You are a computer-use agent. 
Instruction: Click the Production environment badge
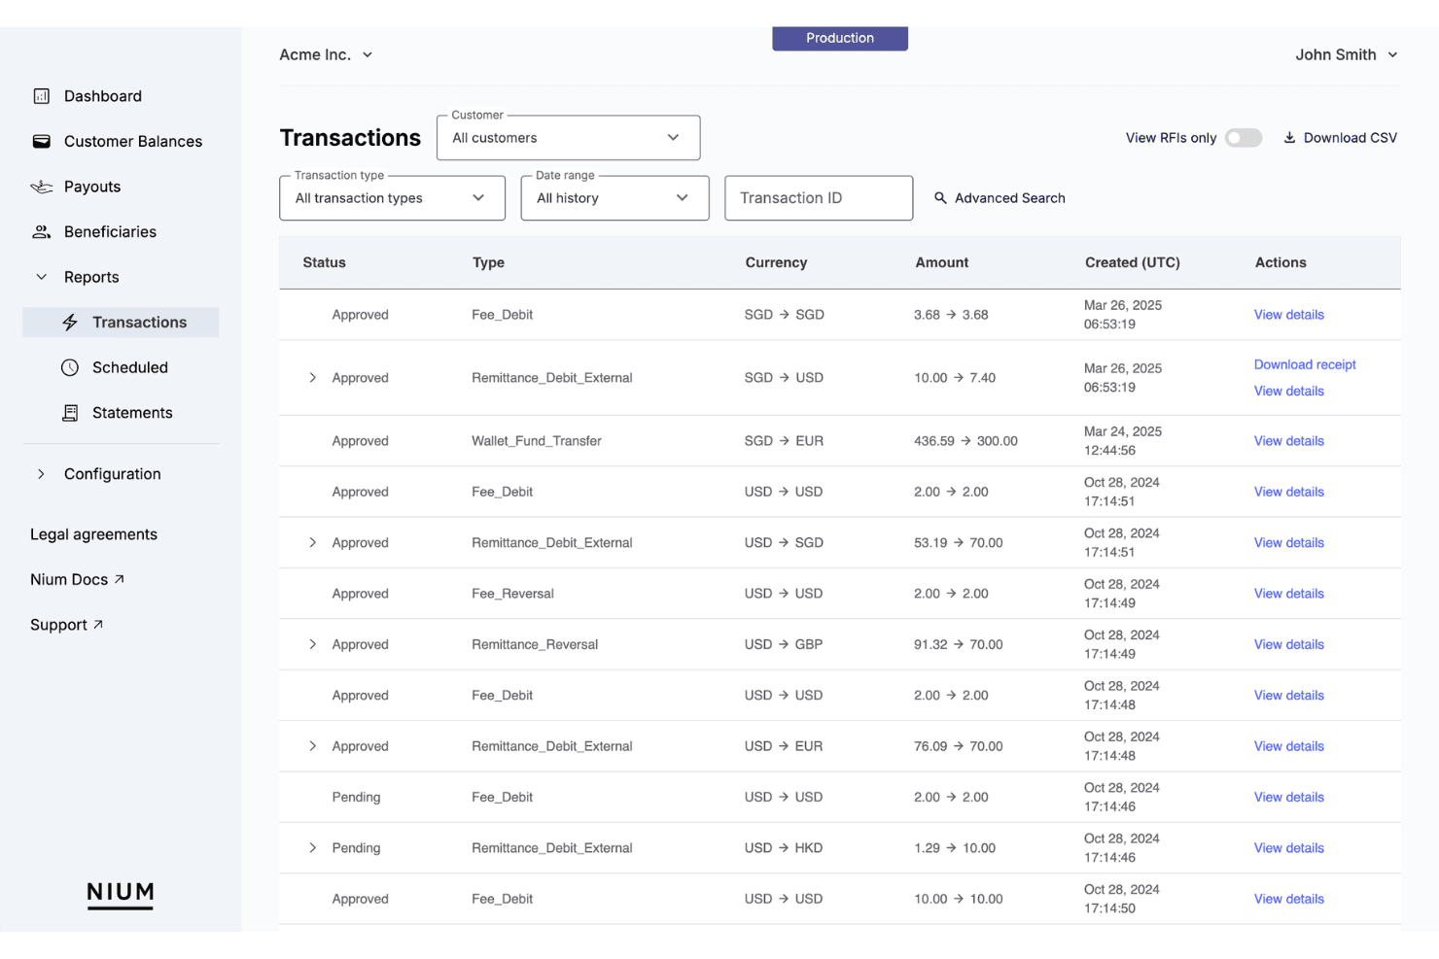click(840, 38)
